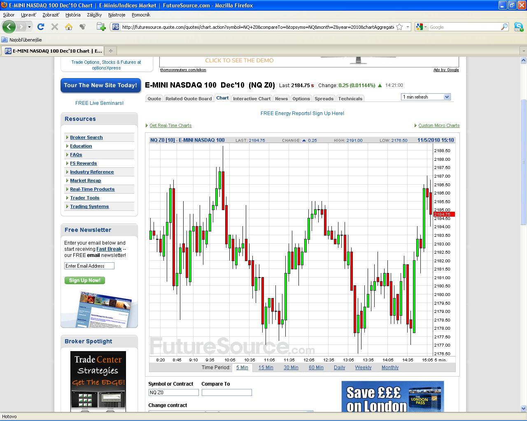Open a new tab with the plus button
Image resolution: width=527 pixels, height=421 pixels.
click(110, 51)
